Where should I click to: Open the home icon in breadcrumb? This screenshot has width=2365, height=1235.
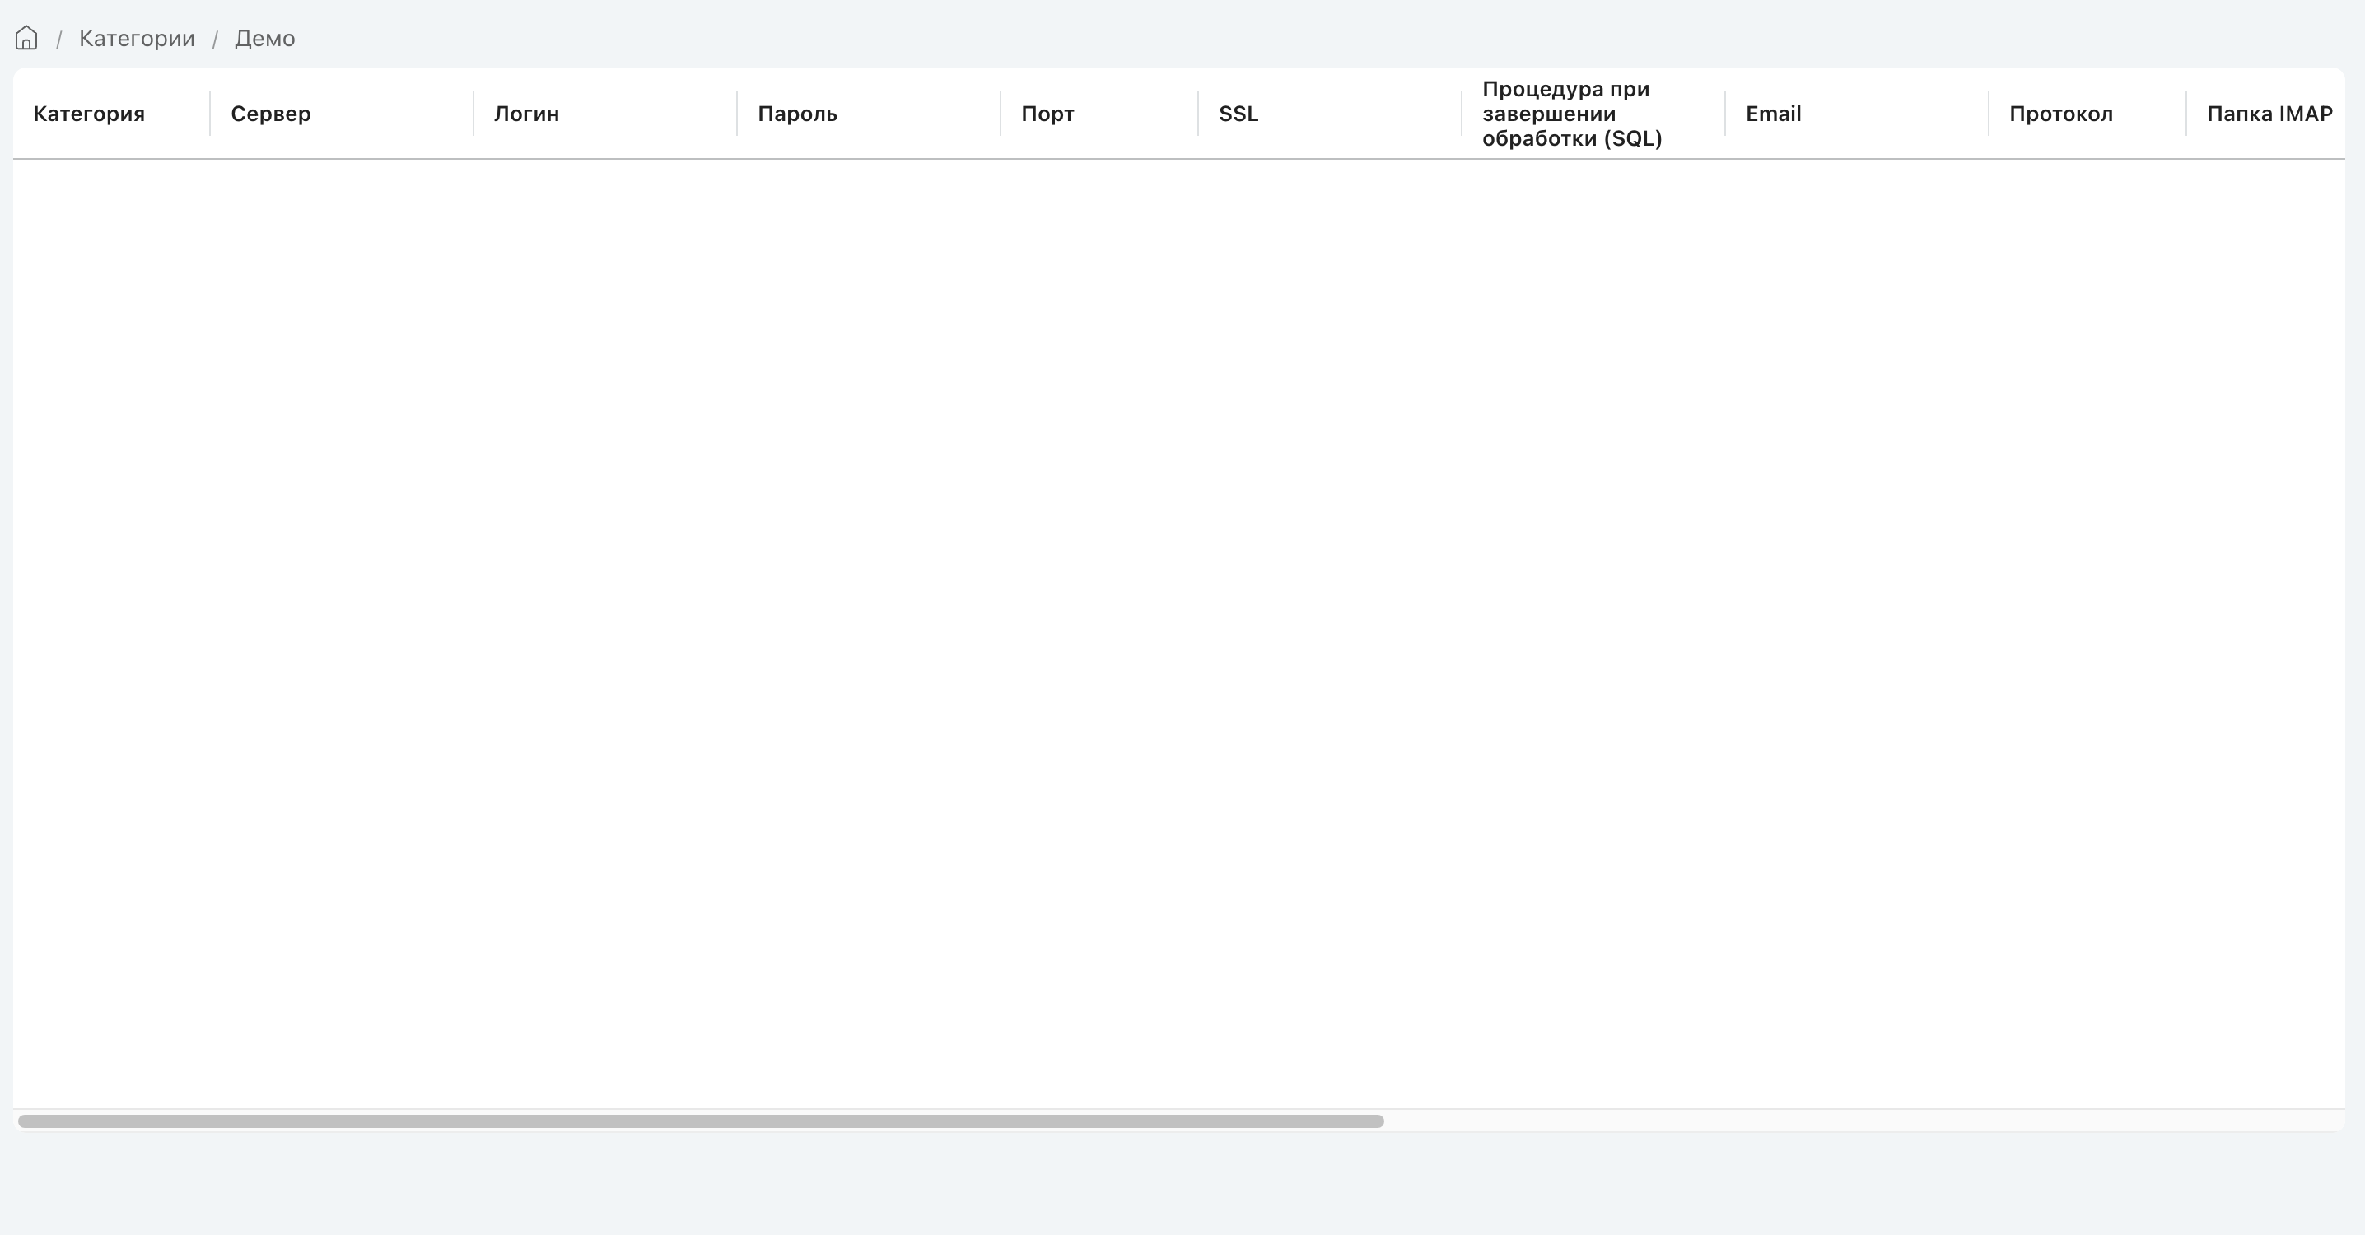[26, 38]
